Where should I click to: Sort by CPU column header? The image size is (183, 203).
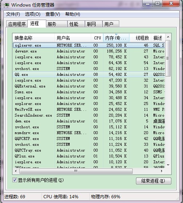(x=97, y=38)
